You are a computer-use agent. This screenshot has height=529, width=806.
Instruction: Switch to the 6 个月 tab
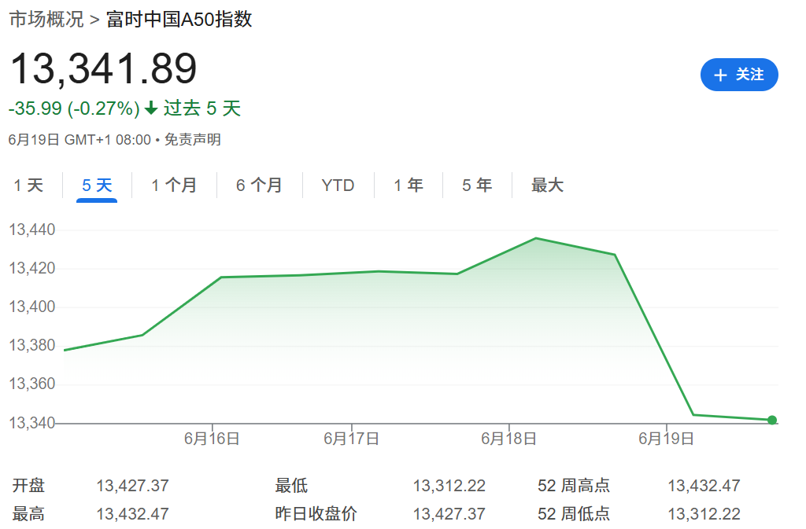click(259, 186)
